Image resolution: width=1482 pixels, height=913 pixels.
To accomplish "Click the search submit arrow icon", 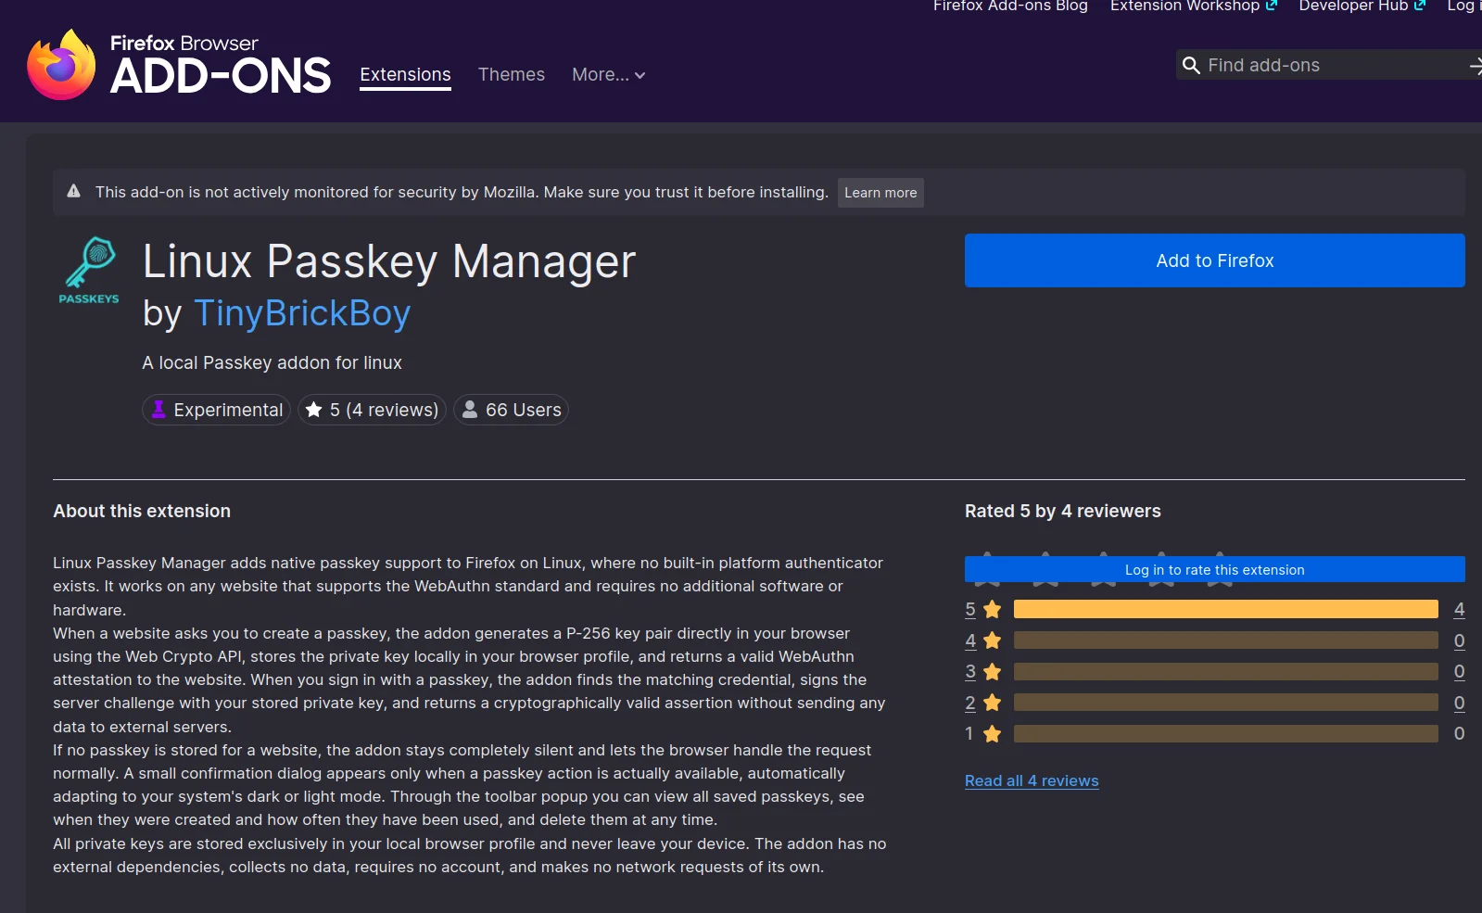I will (x=1475, y=65).
